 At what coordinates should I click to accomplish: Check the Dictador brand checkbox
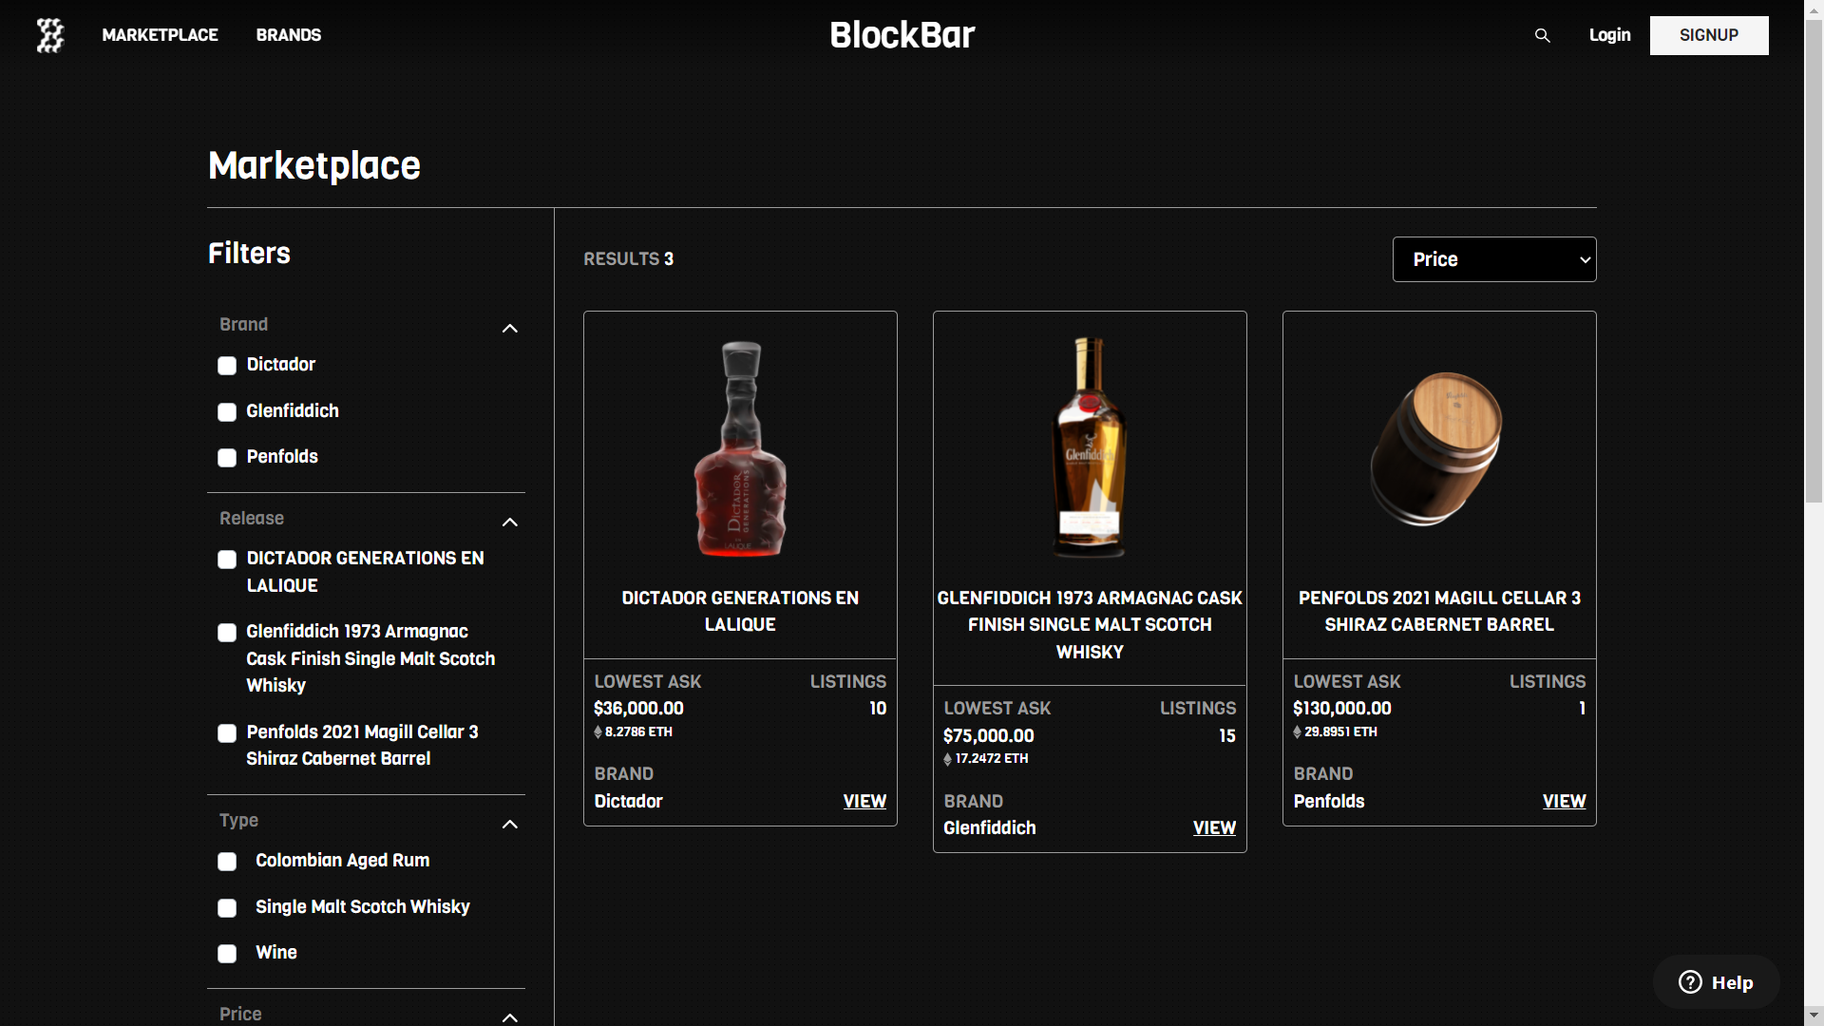tap(227, 366)
